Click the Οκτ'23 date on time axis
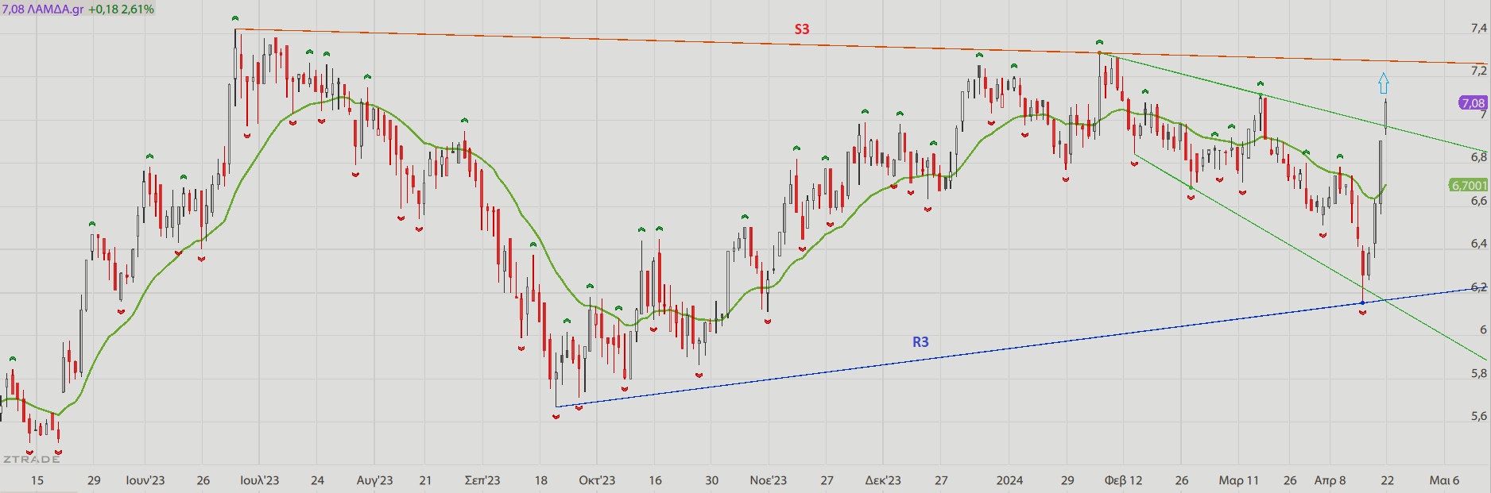Screen dimensions: 1491x493 pyautogui.click(x=597, y=480)
